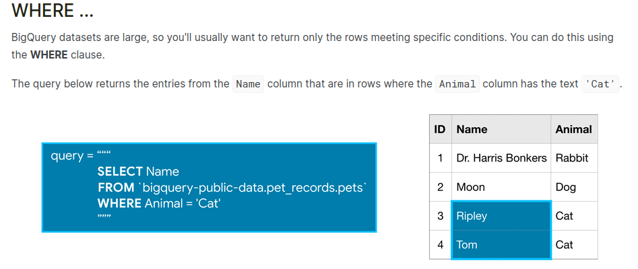Click the "WHERE ..." section heading
638x269 pixels.
(x=53, y=11)
